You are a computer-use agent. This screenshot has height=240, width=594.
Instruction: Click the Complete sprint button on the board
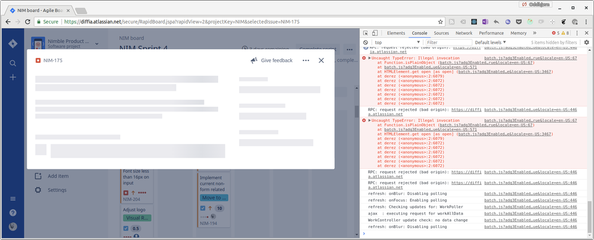pos(318,49)
